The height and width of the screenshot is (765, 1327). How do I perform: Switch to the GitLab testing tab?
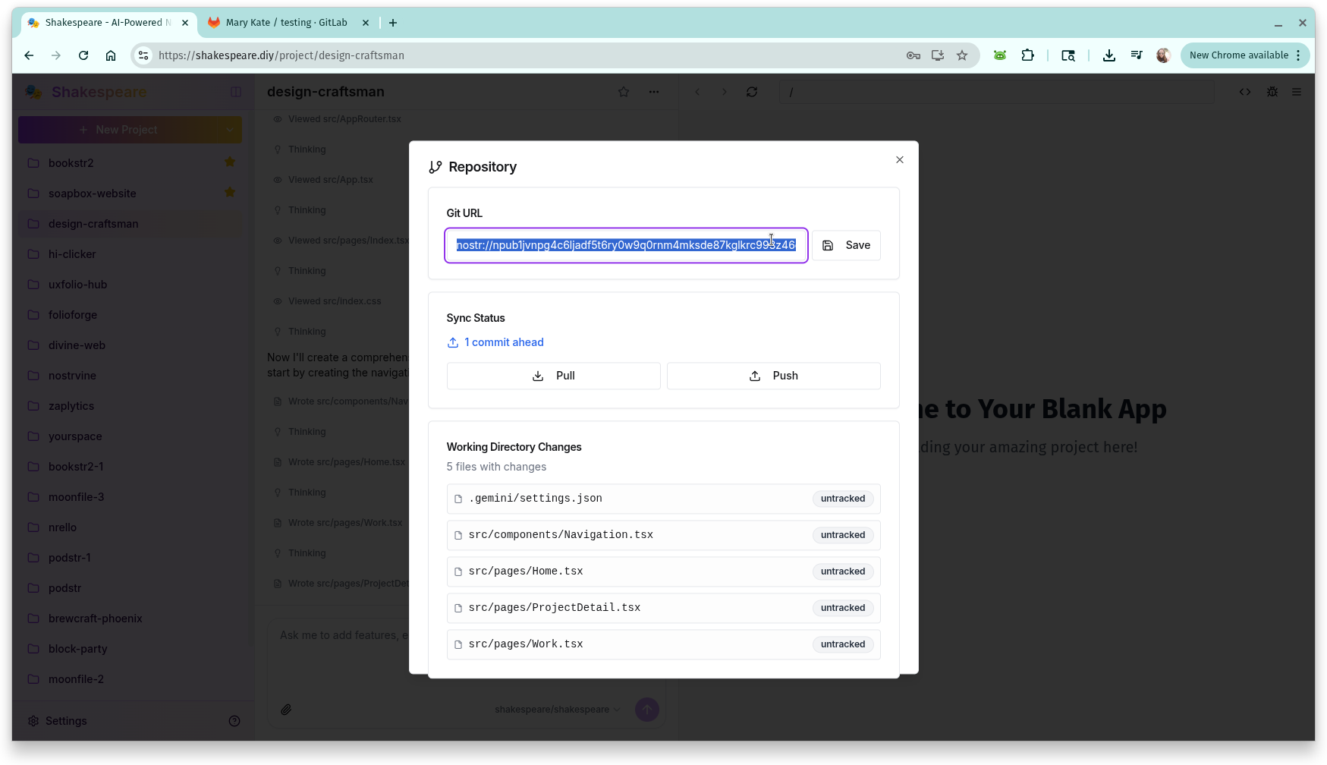coord(287,23)
